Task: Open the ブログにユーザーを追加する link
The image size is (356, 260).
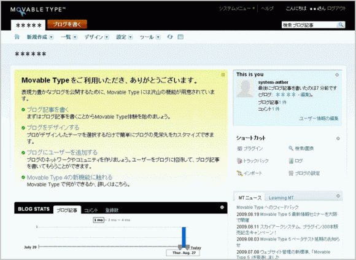Action: pyautogui.click(x=62, y=152)
